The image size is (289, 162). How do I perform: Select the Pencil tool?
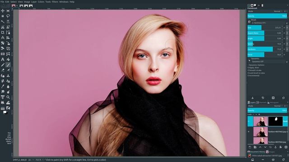3,65
